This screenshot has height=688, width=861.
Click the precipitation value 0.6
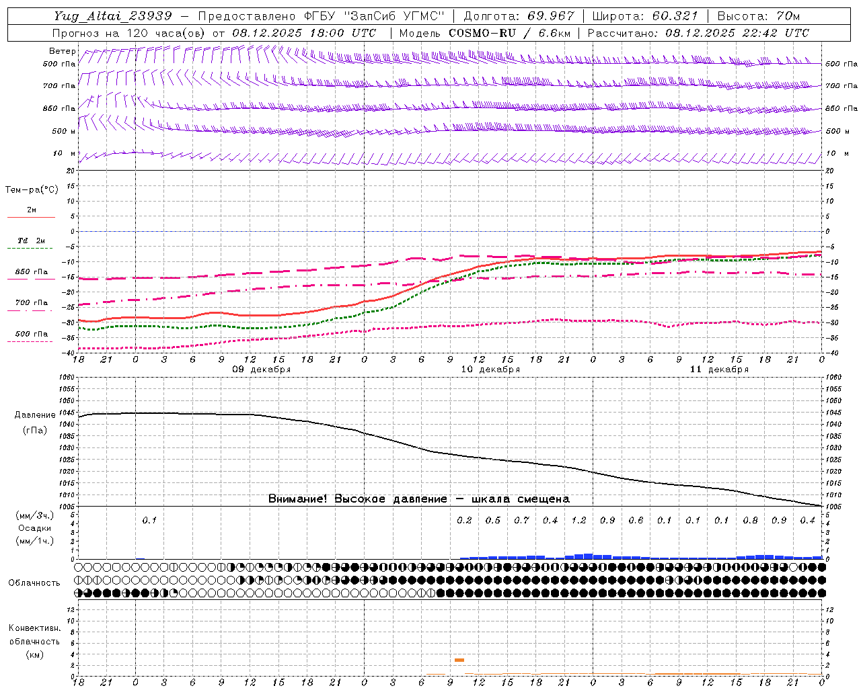tap(636, 520)
